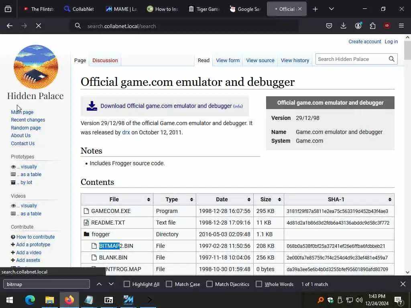
Task: Click the blue download tray icon
Action: 92,106
